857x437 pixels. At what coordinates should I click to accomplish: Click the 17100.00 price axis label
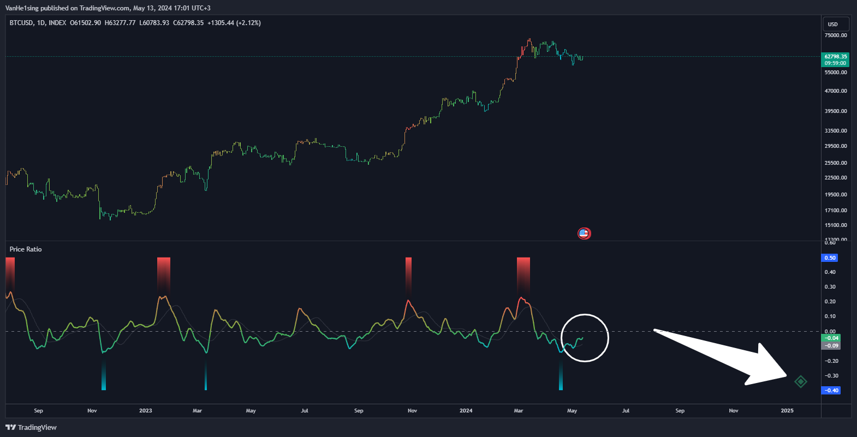point(836,211)
